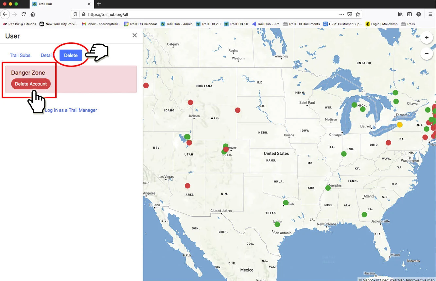Expand the Trails bookmark folder
The width and height of the screenshot is (436, 281).
[x=408, y=24]
